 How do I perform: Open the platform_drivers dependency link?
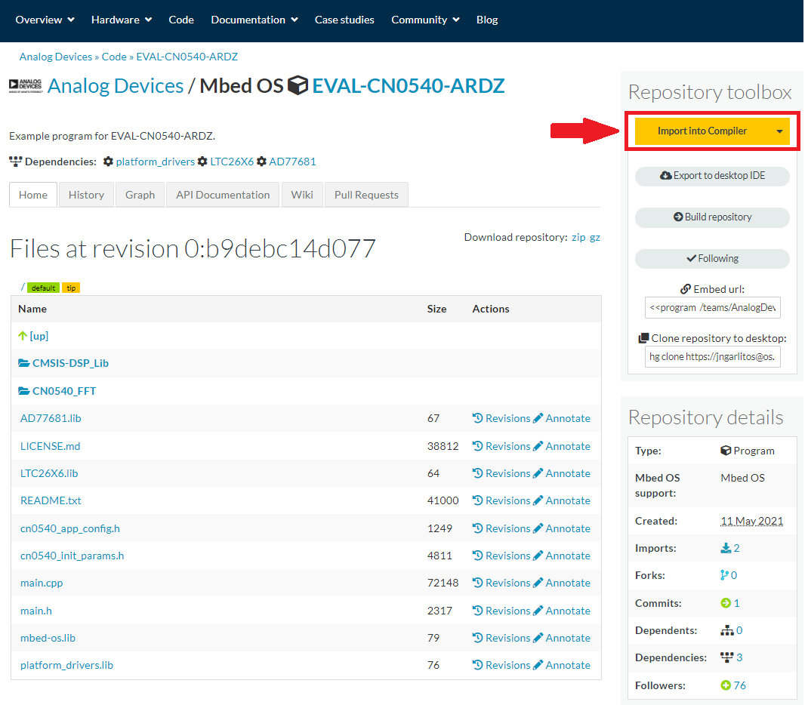pyautogui.click(x=155, y=162)
